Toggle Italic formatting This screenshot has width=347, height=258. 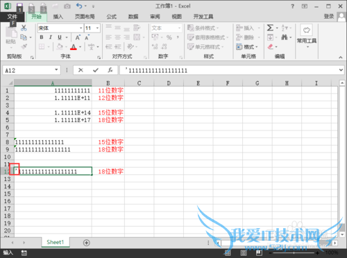(50, 37)
